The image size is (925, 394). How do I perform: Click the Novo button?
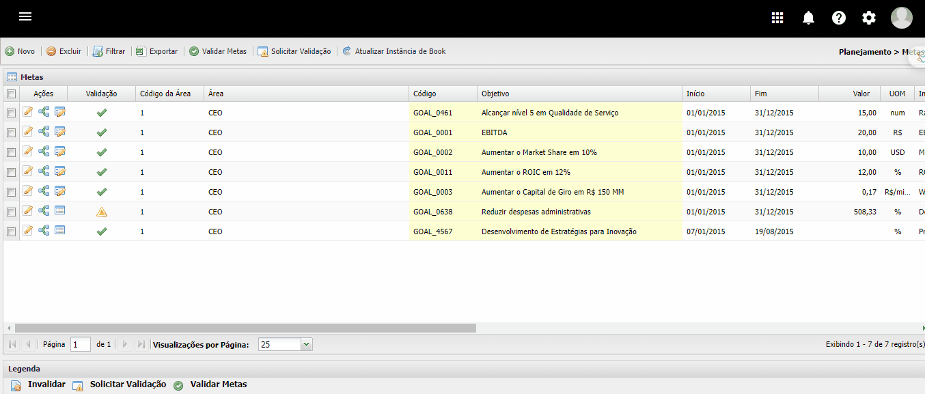(20, 51)
